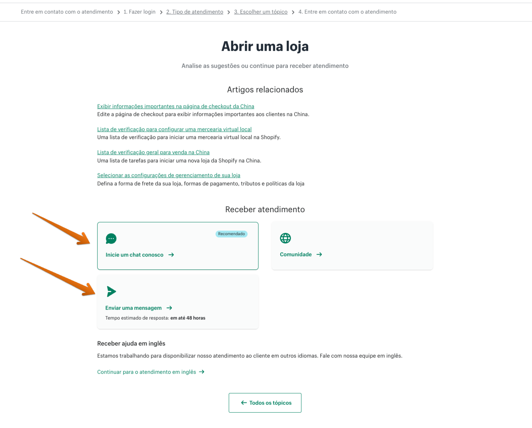Click arrow next to Comunidade

pos(319,255)
